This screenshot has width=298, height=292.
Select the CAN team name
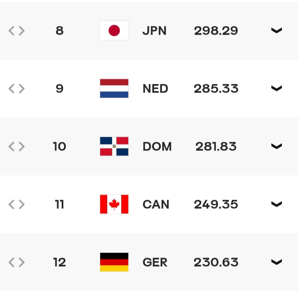click(156, 204)
